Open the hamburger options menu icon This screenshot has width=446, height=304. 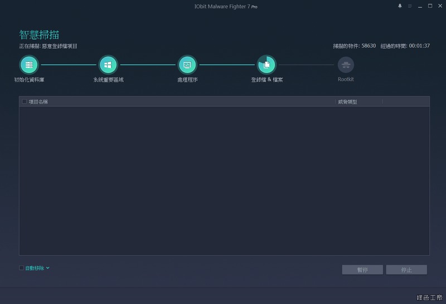point(410,6)
